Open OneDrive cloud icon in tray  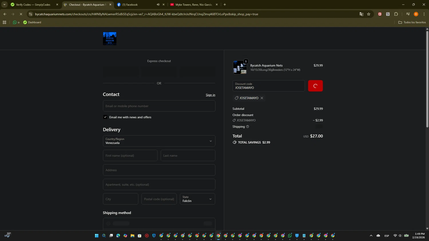[x=378, y=236]
